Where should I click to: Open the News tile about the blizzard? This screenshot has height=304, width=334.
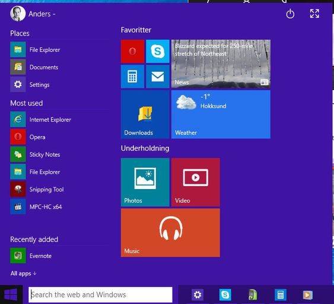(x=221, y=64)
